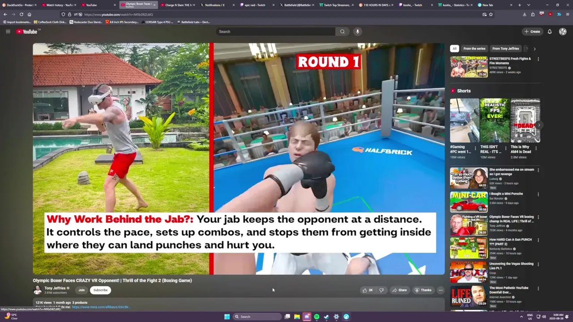Open MINI-CAR Mini Porsche thumbnail
Image resolution: width=573 pixels, height=322 pixels.
tap(469, 202)
